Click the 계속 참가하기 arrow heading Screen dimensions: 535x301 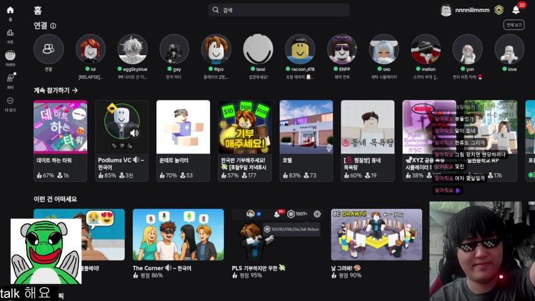click(56, 90)
